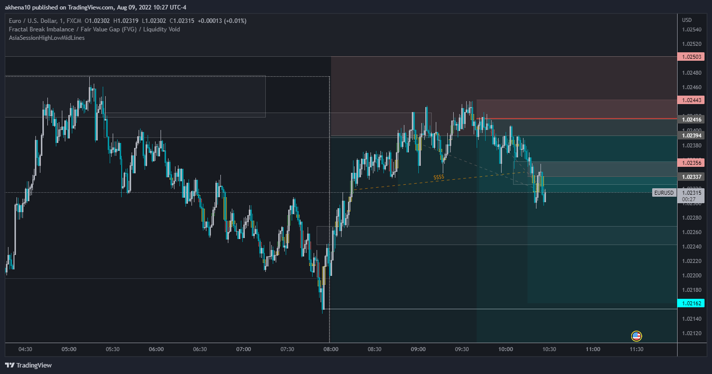This screenshot has width=712, height=374.
Task: Click the 05:30 time axis label
Action: (113, 349)
